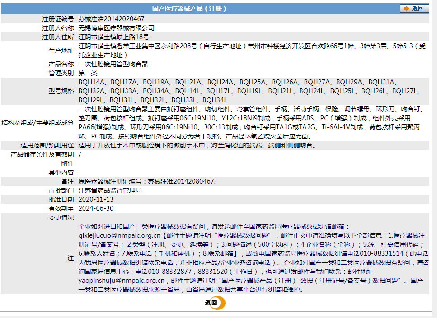Screen dimensions: 437x318
Task: Click the 结构及组成/主要组成成分 label
Action: 38,123
